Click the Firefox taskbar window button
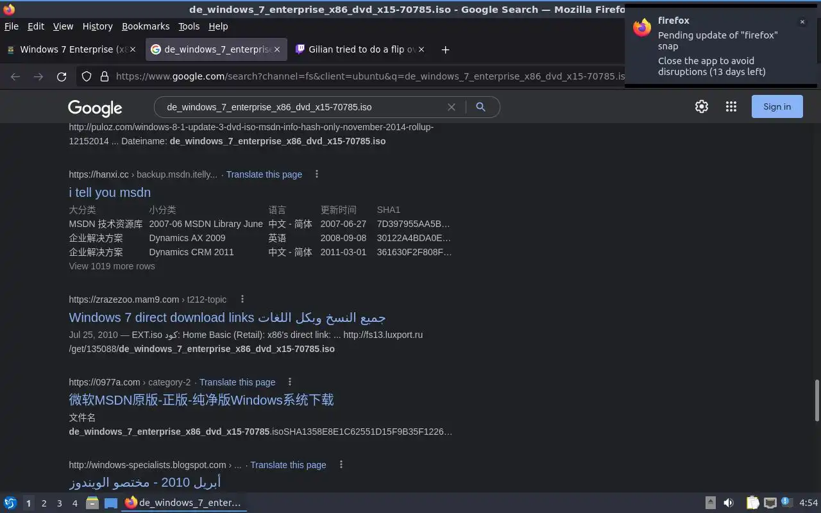 [183, 503]
